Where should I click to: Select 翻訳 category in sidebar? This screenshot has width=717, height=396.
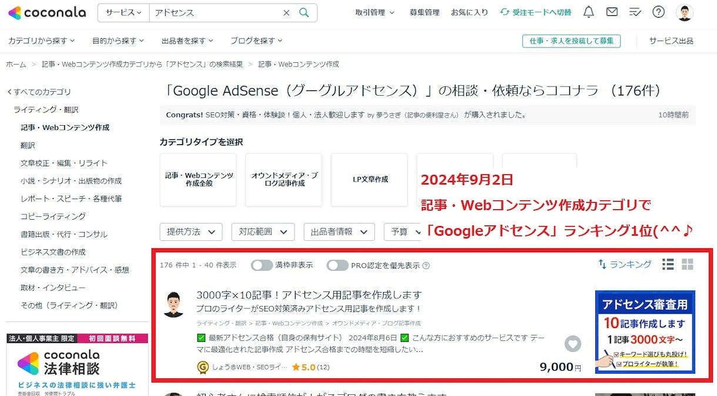point(28,145)
